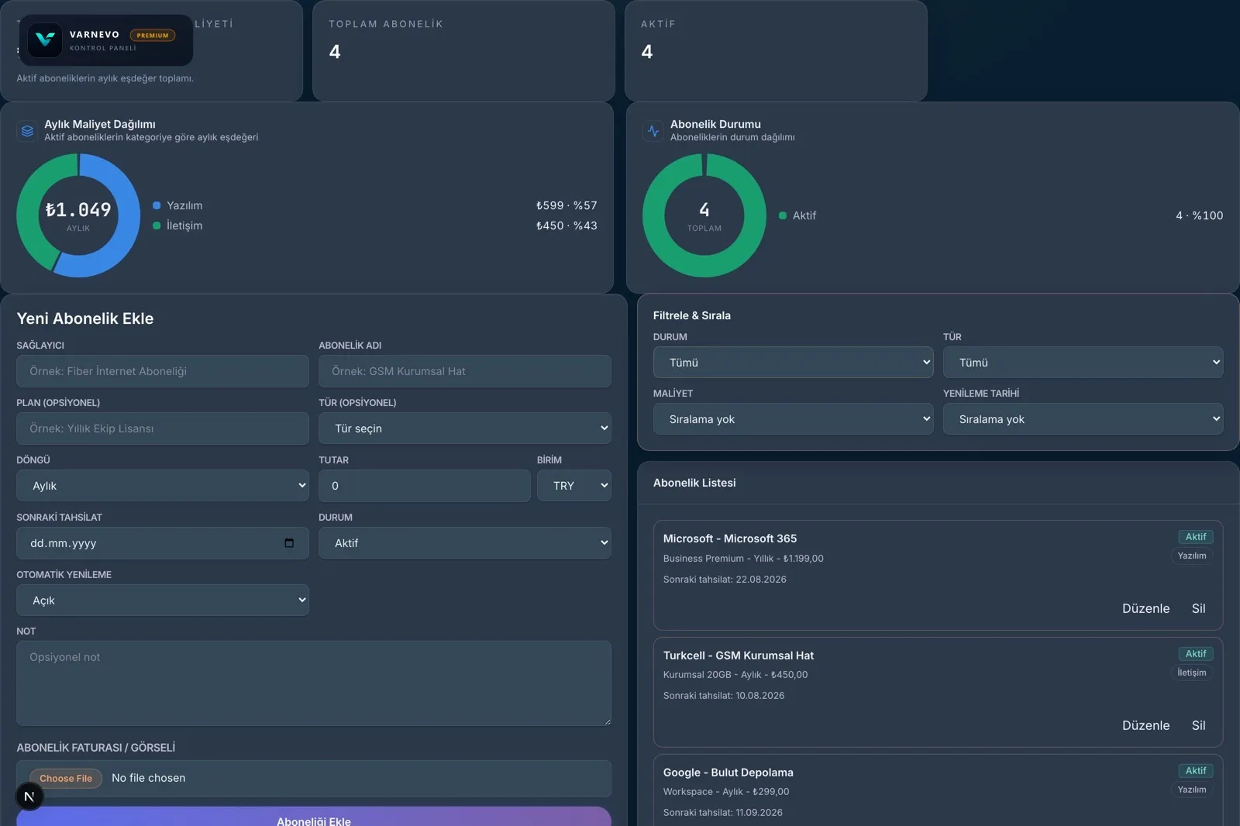Click Düzenle on Turkcell GSM Kurumsal Hat
The height and width of the screenshot is (826, 1240).
point(1145,726)
